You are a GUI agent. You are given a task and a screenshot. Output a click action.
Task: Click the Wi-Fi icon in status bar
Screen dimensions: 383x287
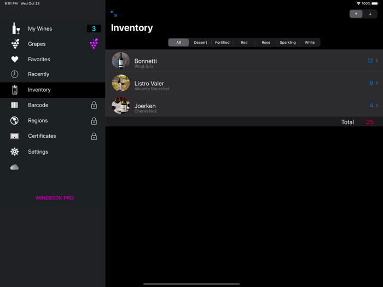358,3
